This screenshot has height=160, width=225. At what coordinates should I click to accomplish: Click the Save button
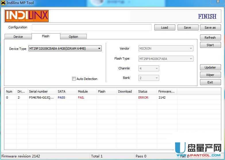tap(187, 28)
